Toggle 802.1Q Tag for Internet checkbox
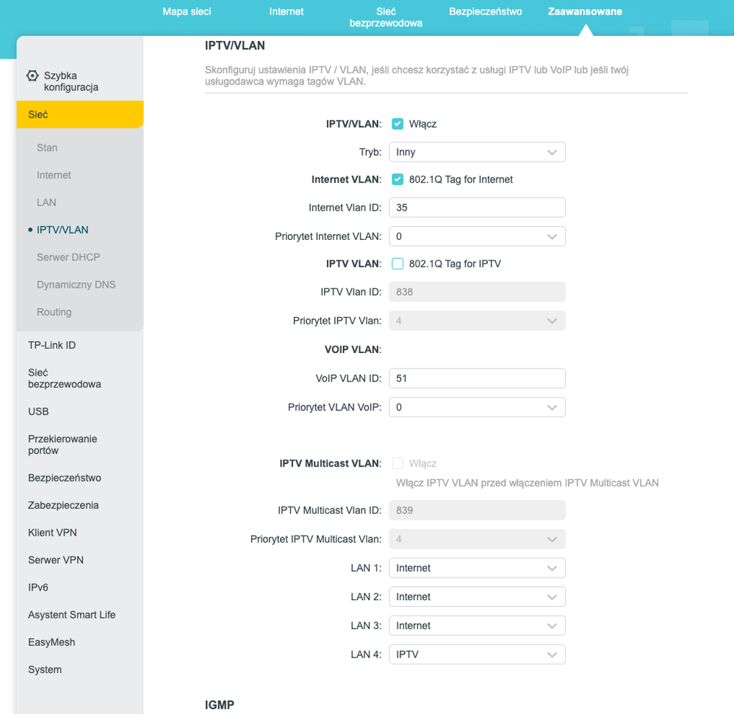This screenshot has height=714, width=734. 397,179
